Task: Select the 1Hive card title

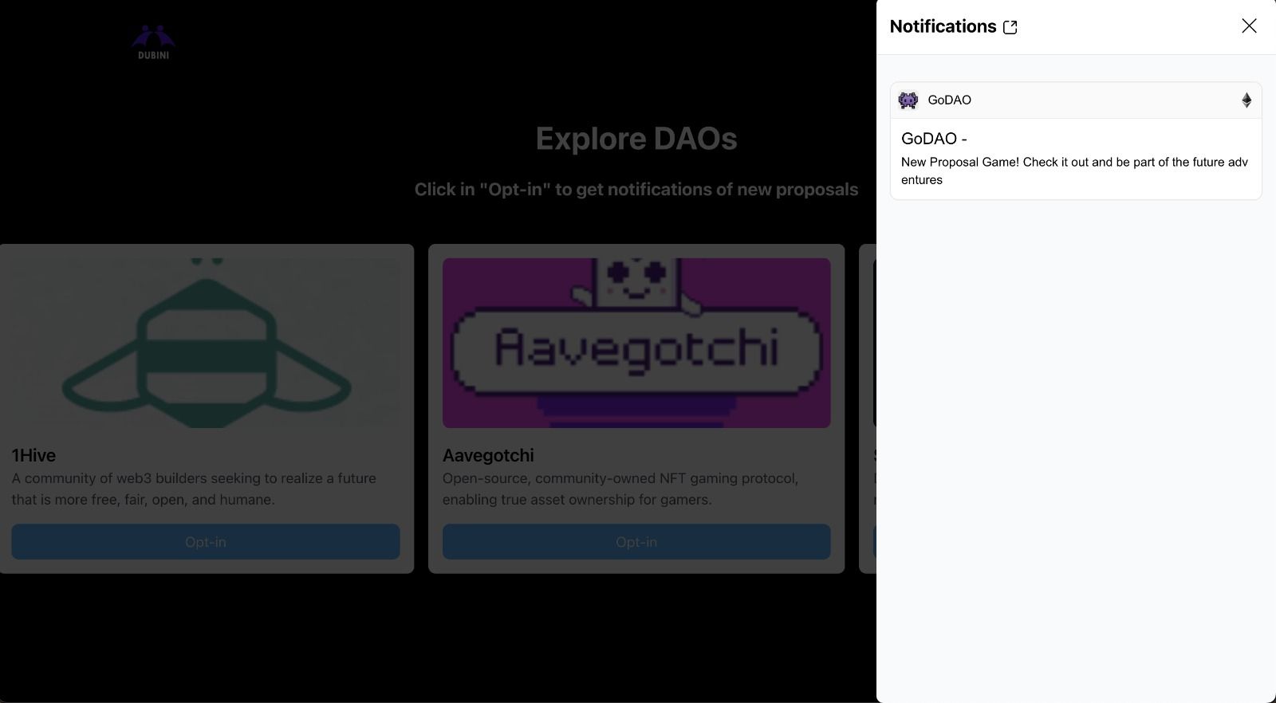Action: coord(33,456)
